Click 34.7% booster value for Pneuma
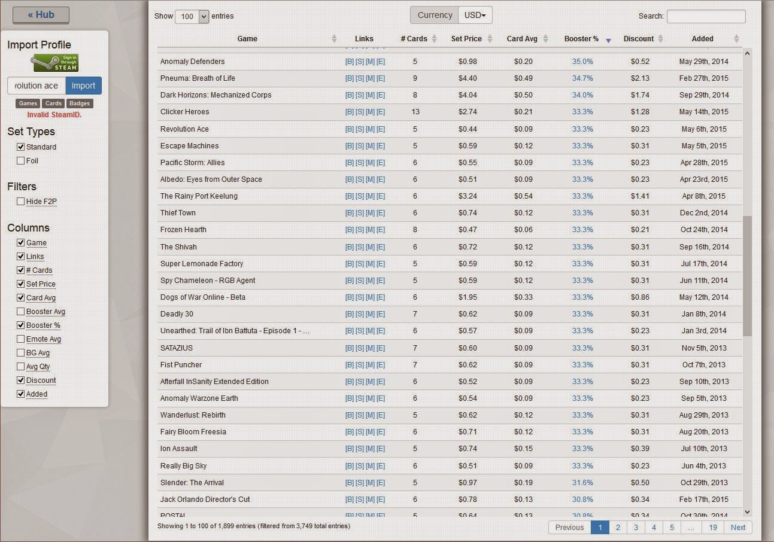 point(582,78)
